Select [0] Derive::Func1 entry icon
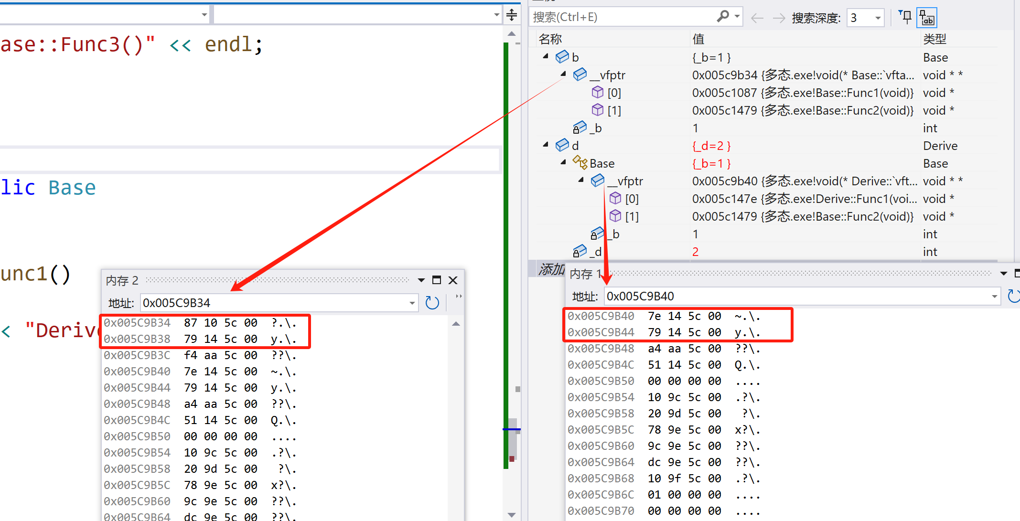Image resolution: width=1020 pixels, height=521 pixels. coord(615,198)
